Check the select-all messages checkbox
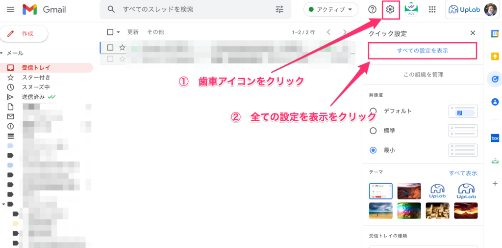Viewport: 502px width, 248px height. (110, 32)
